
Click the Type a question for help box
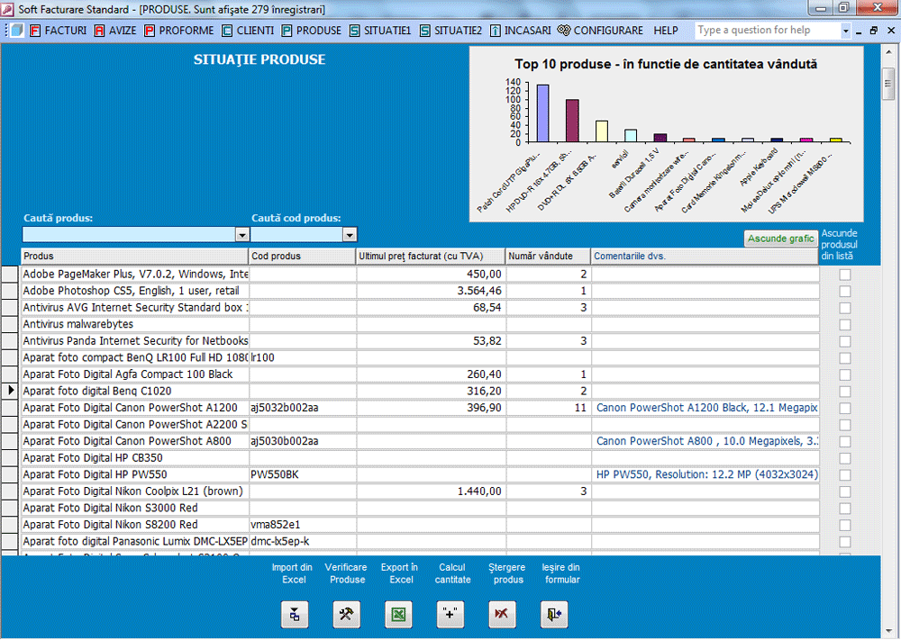coord(769,31)
